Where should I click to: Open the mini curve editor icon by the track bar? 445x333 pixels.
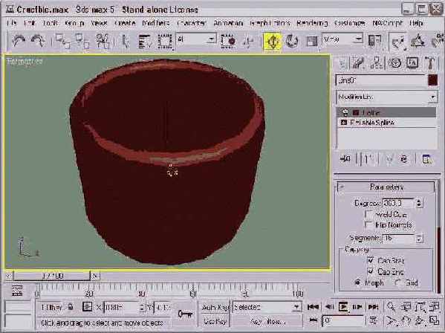pyautogui.click(x=17, y=291)
